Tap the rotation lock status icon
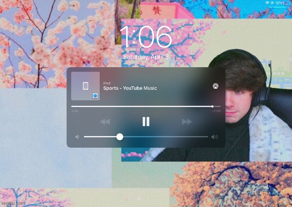The image size is (292, 207). (x=272, y=3)
